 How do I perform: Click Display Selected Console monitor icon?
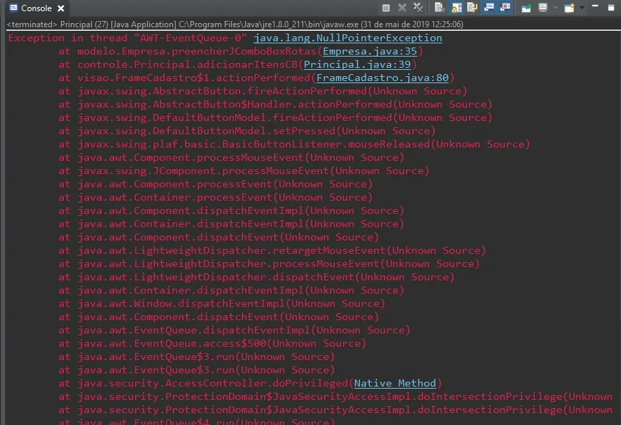coord(543,8)
